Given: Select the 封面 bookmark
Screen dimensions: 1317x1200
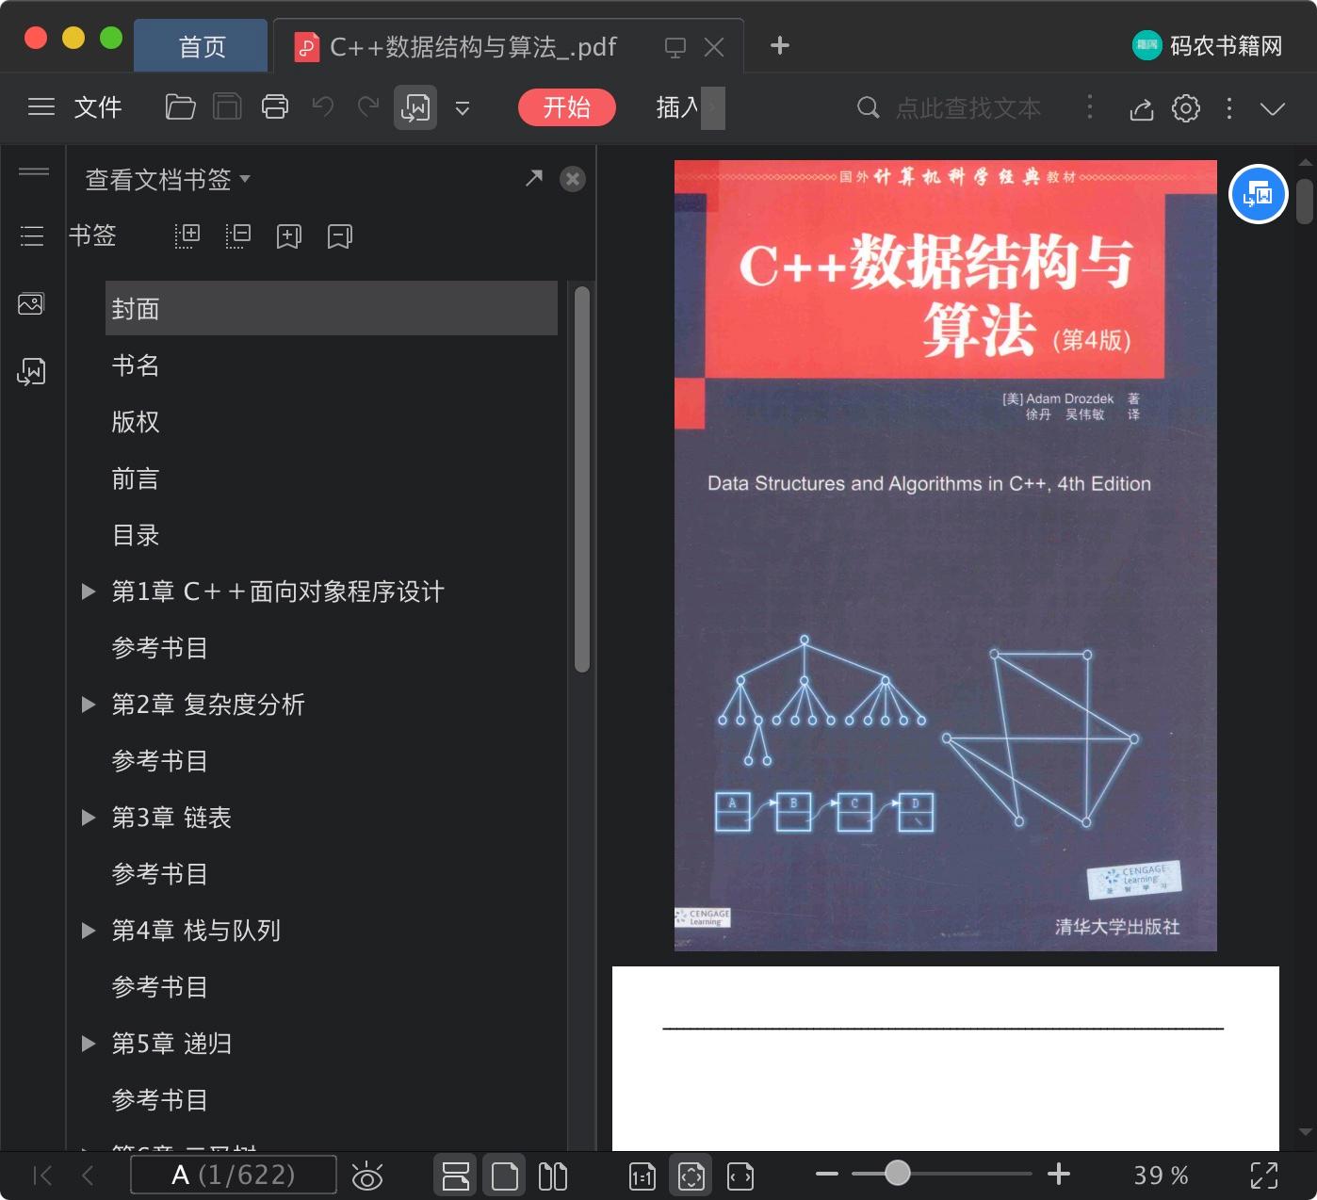Looking at the screenshot, I should point(332,308).
